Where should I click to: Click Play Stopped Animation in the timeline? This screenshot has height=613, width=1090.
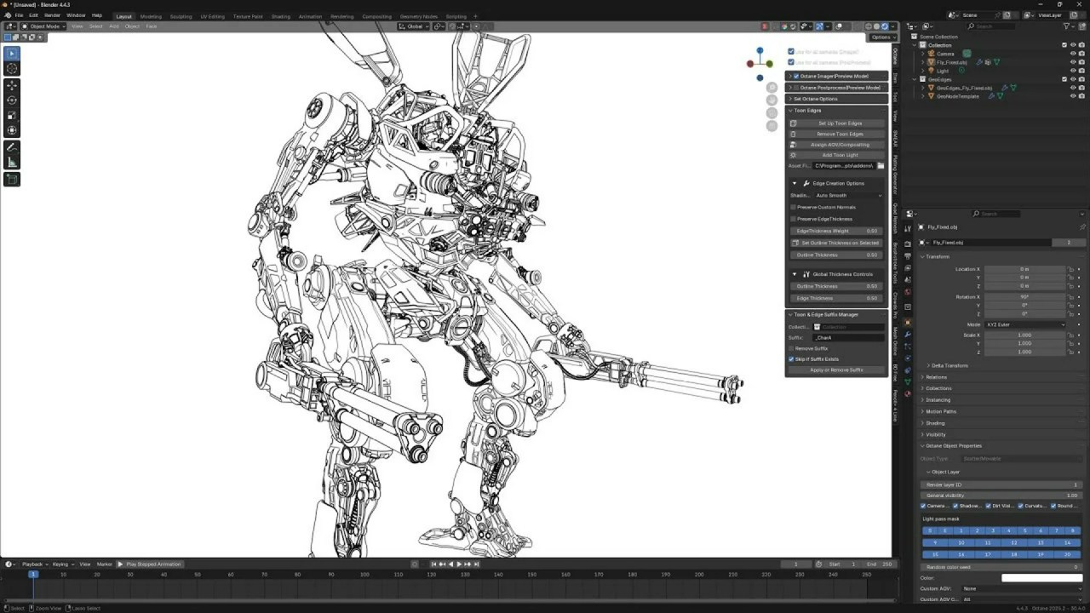coord(152,564)
